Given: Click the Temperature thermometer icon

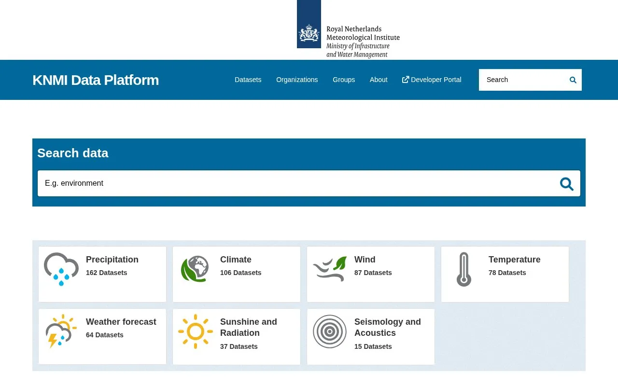Looking at the screenshot, I should coord(464,269).
